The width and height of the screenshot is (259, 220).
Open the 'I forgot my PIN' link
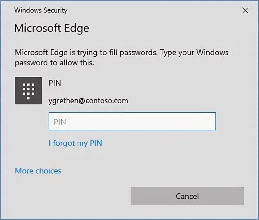[x=75, y=143]
